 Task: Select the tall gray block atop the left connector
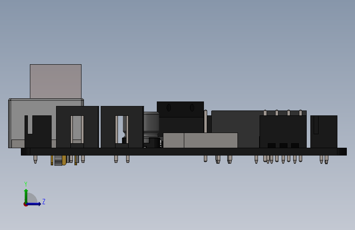56,81
